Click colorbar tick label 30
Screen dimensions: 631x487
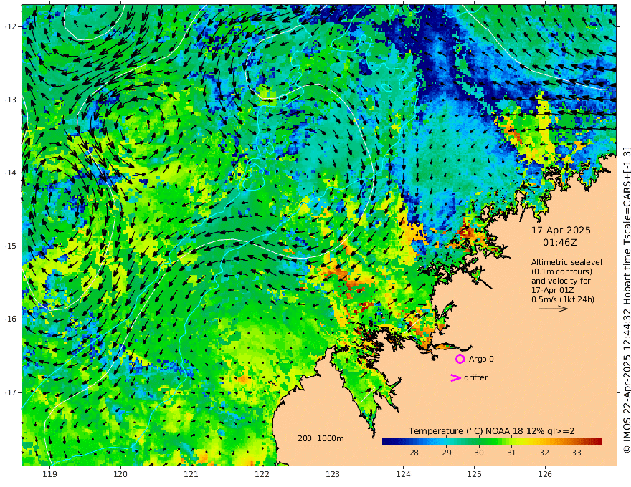point(479,453)
